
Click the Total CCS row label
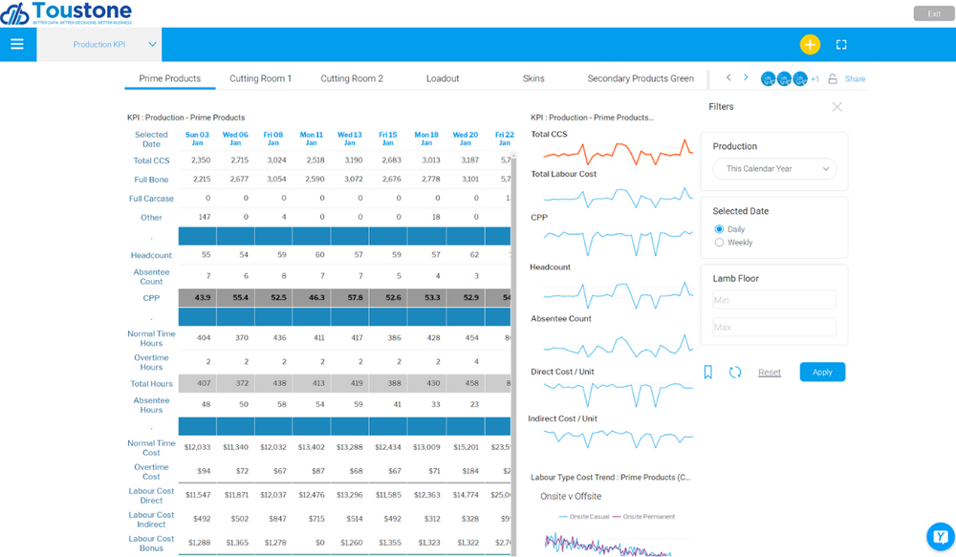click(x=151, y=161)
